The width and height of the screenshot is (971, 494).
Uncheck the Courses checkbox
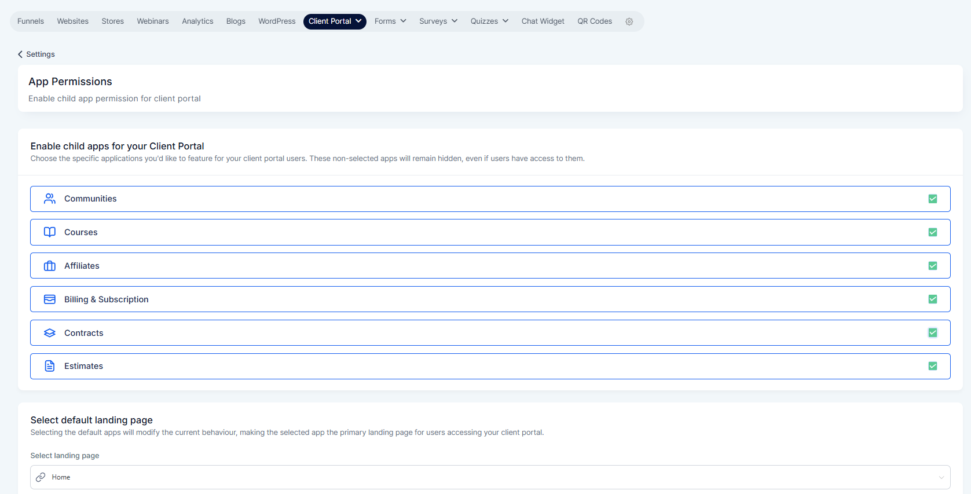pos(933,232)
